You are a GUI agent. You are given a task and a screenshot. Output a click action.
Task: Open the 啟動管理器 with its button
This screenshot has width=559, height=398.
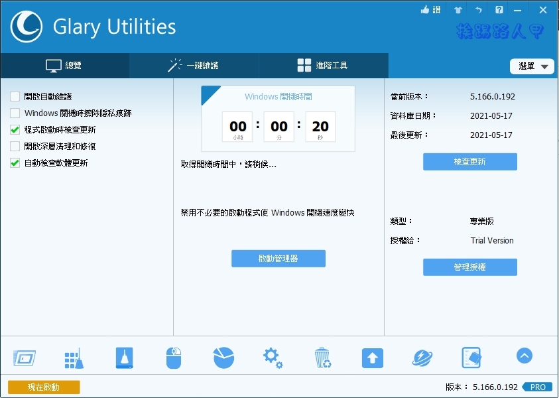[x=279, y=258]
